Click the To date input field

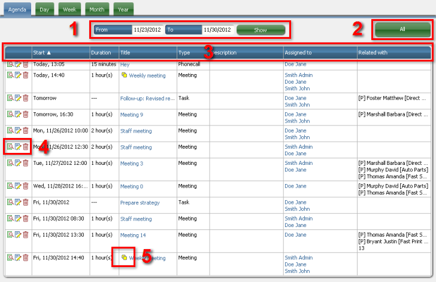(217, 29)
